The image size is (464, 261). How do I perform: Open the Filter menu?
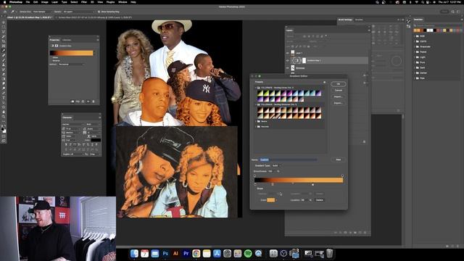[84, 2]
